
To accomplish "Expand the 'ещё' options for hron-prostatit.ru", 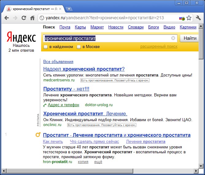I will (x=98, y=162).
